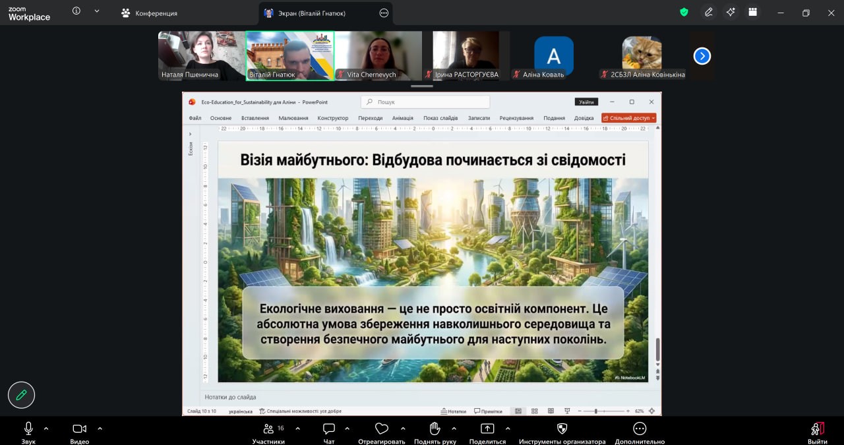Leave meeting with Выйти button
This screenshot has width=844, height=445.
(818, 432)
